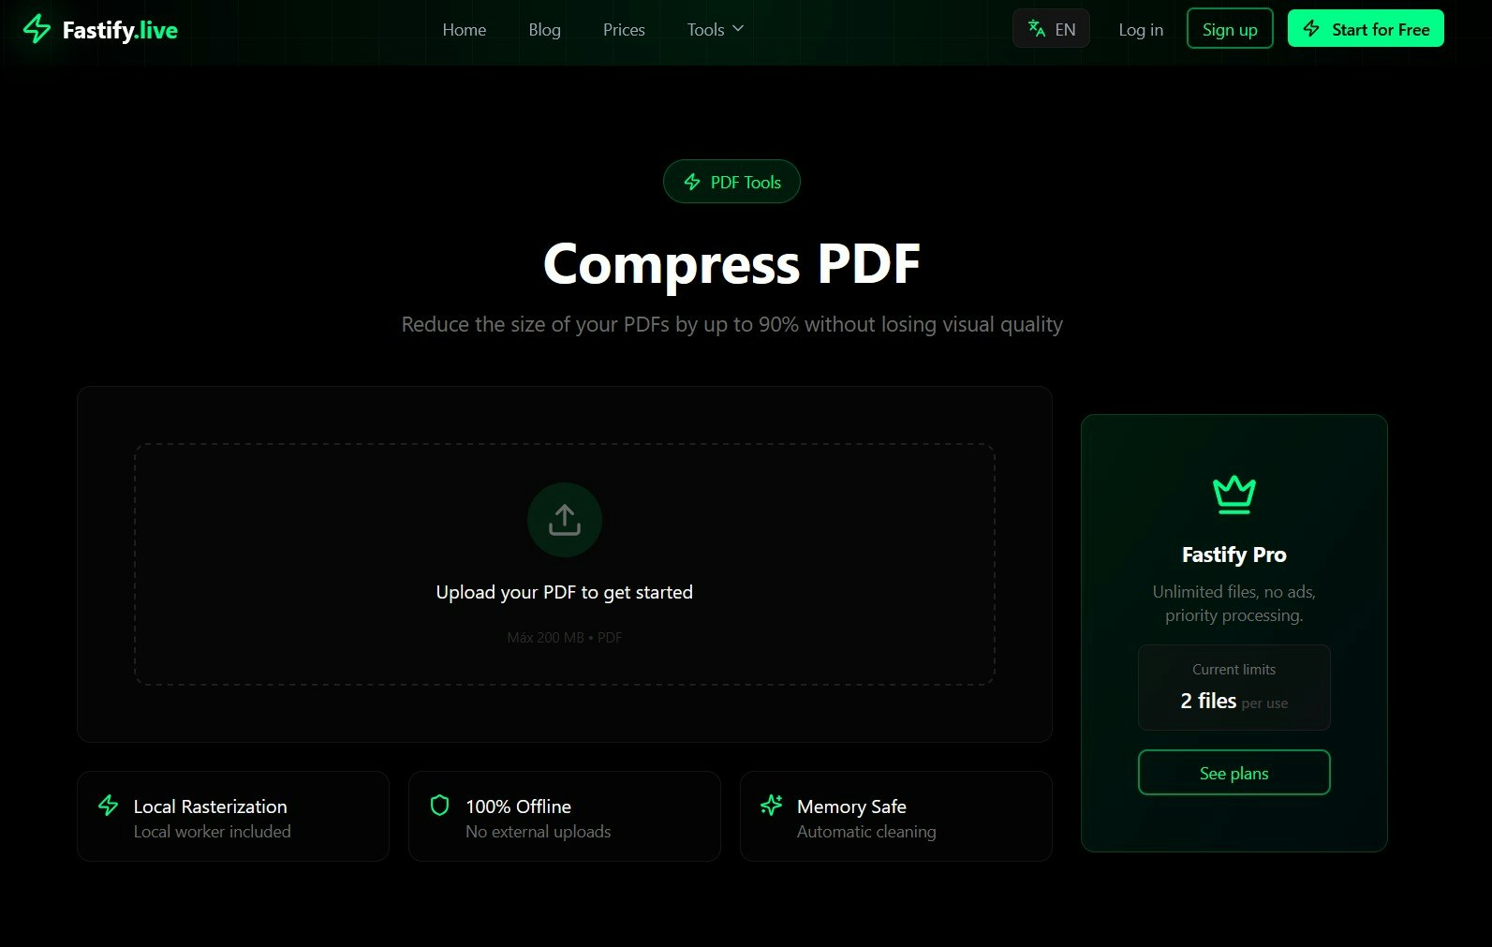Click 'Local worker included' text
1492x947 pixels.
213,832
